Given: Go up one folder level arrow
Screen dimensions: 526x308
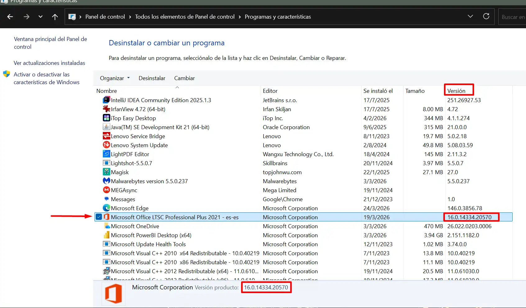Looking at the screenshot, I should click(x=55, y=17).
